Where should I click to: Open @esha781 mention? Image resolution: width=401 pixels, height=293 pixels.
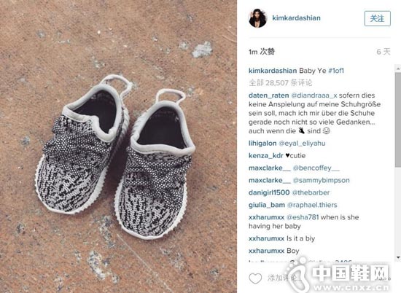pos(303,217)
